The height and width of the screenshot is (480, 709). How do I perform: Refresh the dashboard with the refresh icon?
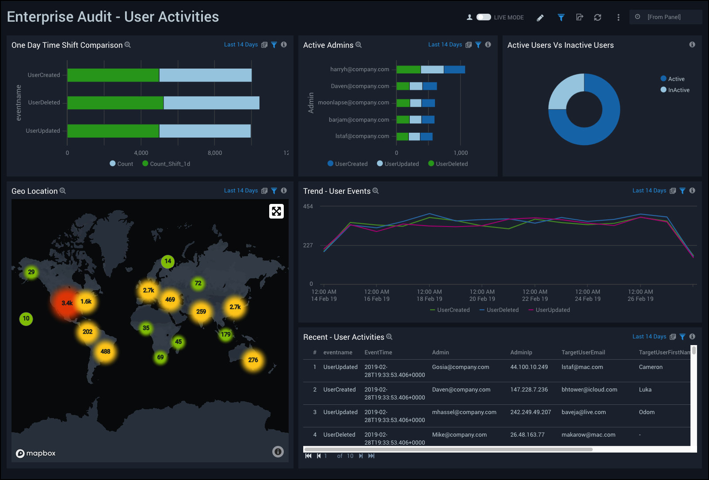[598, 17]
